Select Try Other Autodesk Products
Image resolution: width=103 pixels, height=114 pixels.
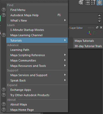[37, 95]
